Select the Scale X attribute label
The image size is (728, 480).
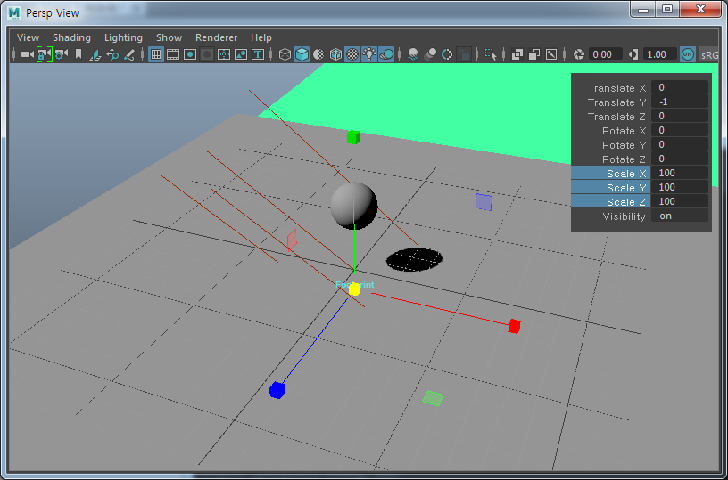point(610,174)
